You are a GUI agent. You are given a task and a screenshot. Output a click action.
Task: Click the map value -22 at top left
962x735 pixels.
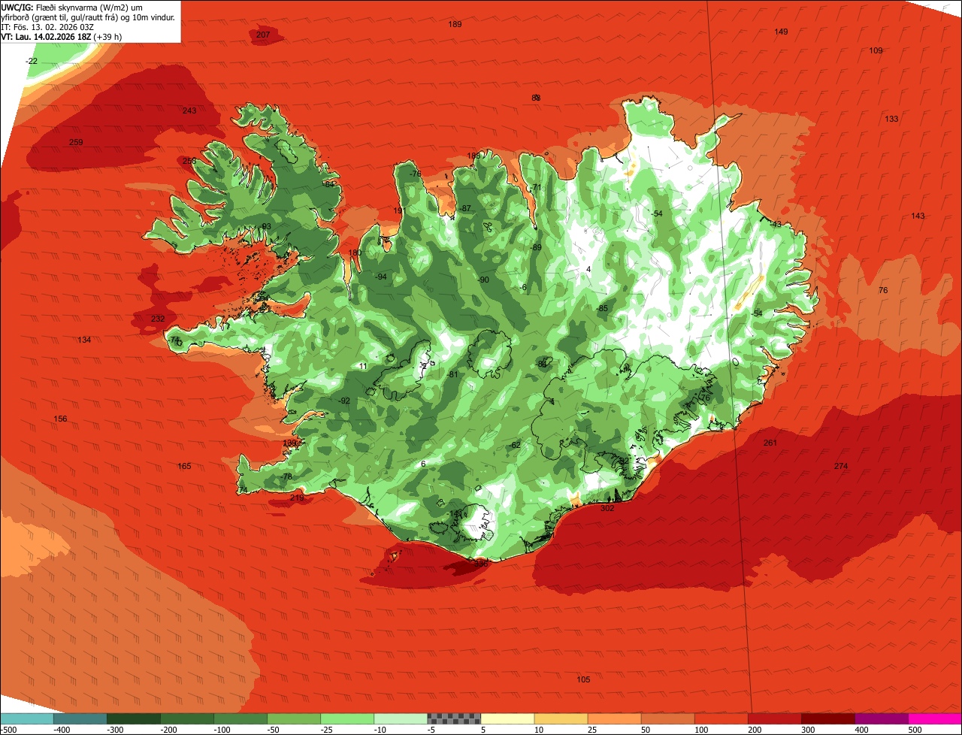[x=32, y=61]
